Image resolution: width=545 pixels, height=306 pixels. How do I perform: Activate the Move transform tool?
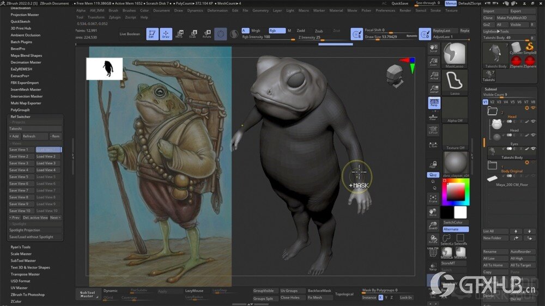pyautogui.click(x=179, y=34)
